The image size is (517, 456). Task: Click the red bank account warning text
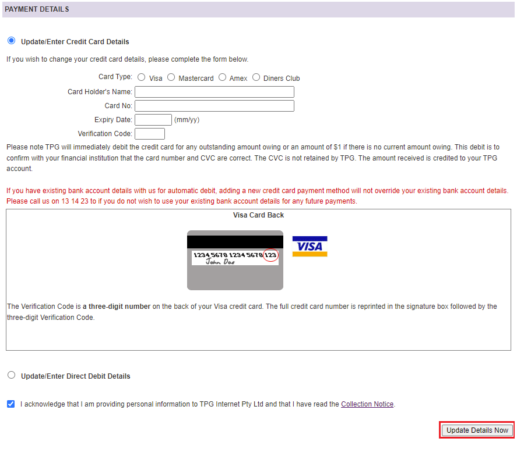point(258,196)
